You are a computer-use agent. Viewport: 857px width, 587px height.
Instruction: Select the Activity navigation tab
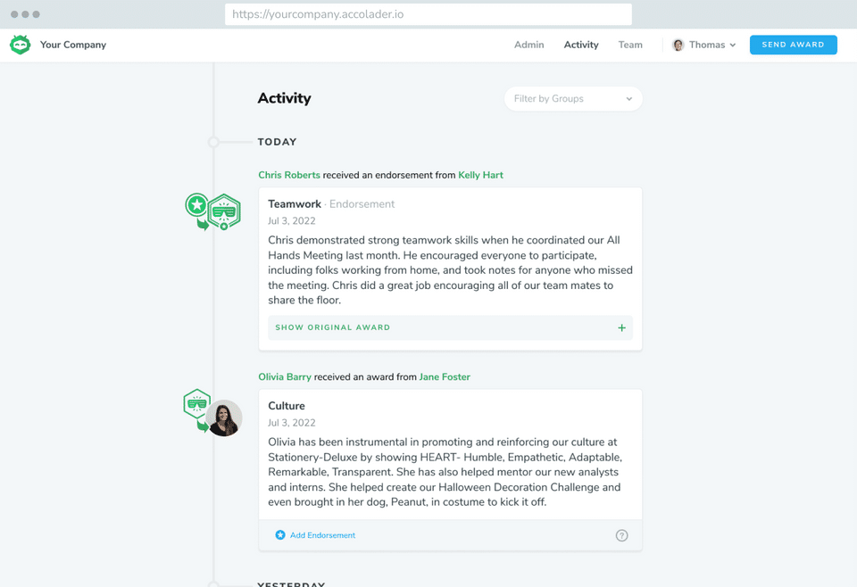tap(581, 45)
